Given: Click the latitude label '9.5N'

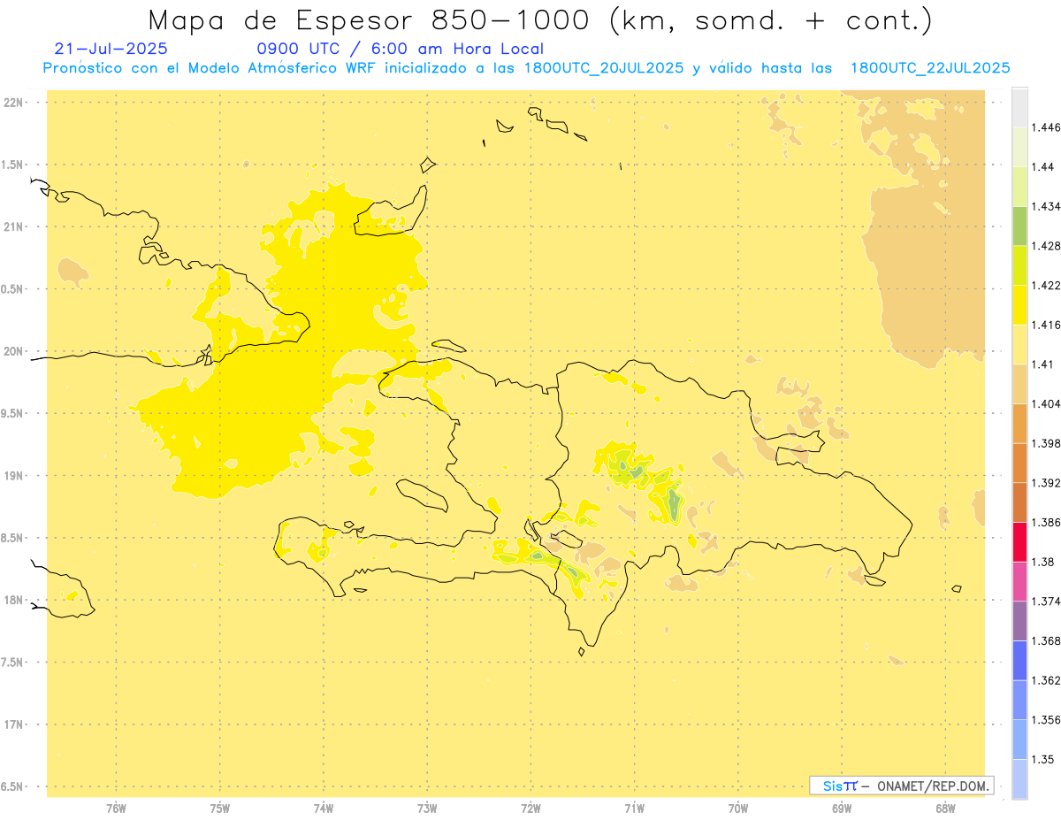Looking at the screenshot, I should pyautogui.click(x=12, y=413).
